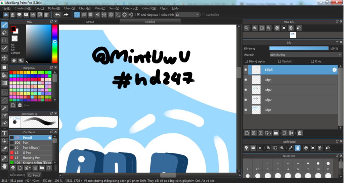Image resolution: width=344 pixels, height=183 pixels.
Task: Float the Reference panel
Action: pyautogui.click(x=337, y=142)
